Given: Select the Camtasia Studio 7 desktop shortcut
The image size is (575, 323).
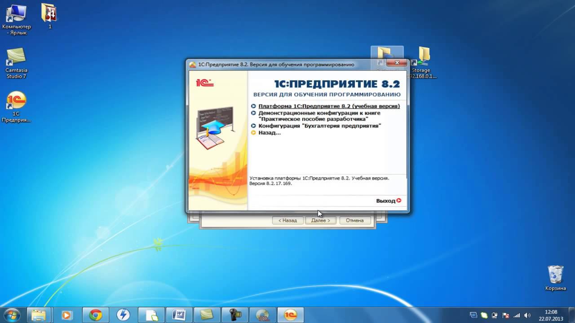Looking at the screenshot, I should (16, 63).
